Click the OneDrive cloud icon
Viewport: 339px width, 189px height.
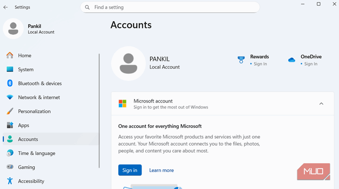click(292, 60)
